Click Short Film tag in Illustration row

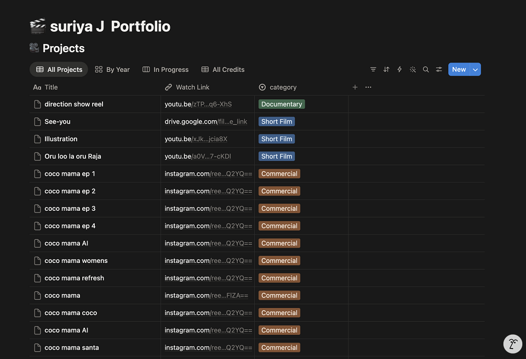277,139
